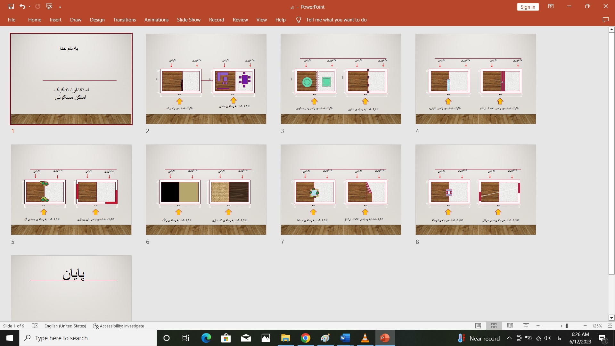The width and height of the screenshot is (615, 346).
Task: Select the Normal view icon in status bar
Action: coord(478,326)
